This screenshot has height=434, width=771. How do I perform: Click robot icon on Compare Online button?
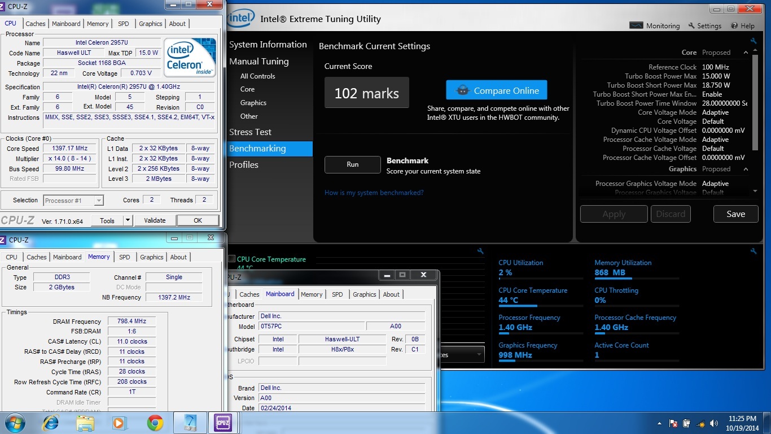point(463,90)
